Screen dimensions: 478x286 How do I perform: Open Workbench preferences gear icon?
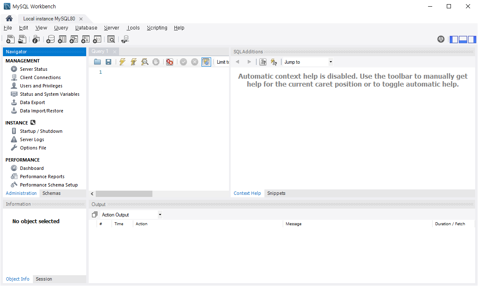tap(441, 39)
